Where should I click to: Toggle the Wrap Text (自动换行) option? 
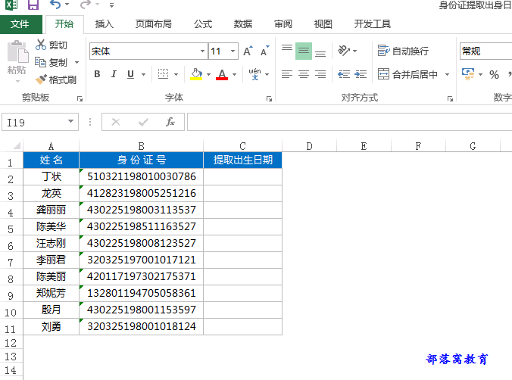point(403,51)
